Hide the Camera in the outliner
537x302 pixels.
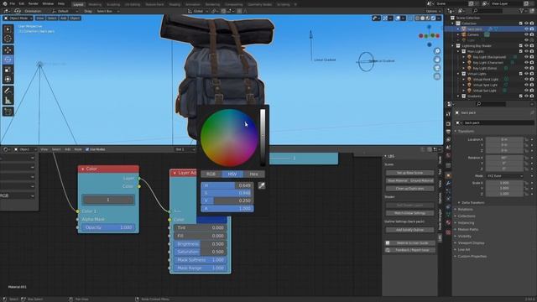(x=526, y=34)
